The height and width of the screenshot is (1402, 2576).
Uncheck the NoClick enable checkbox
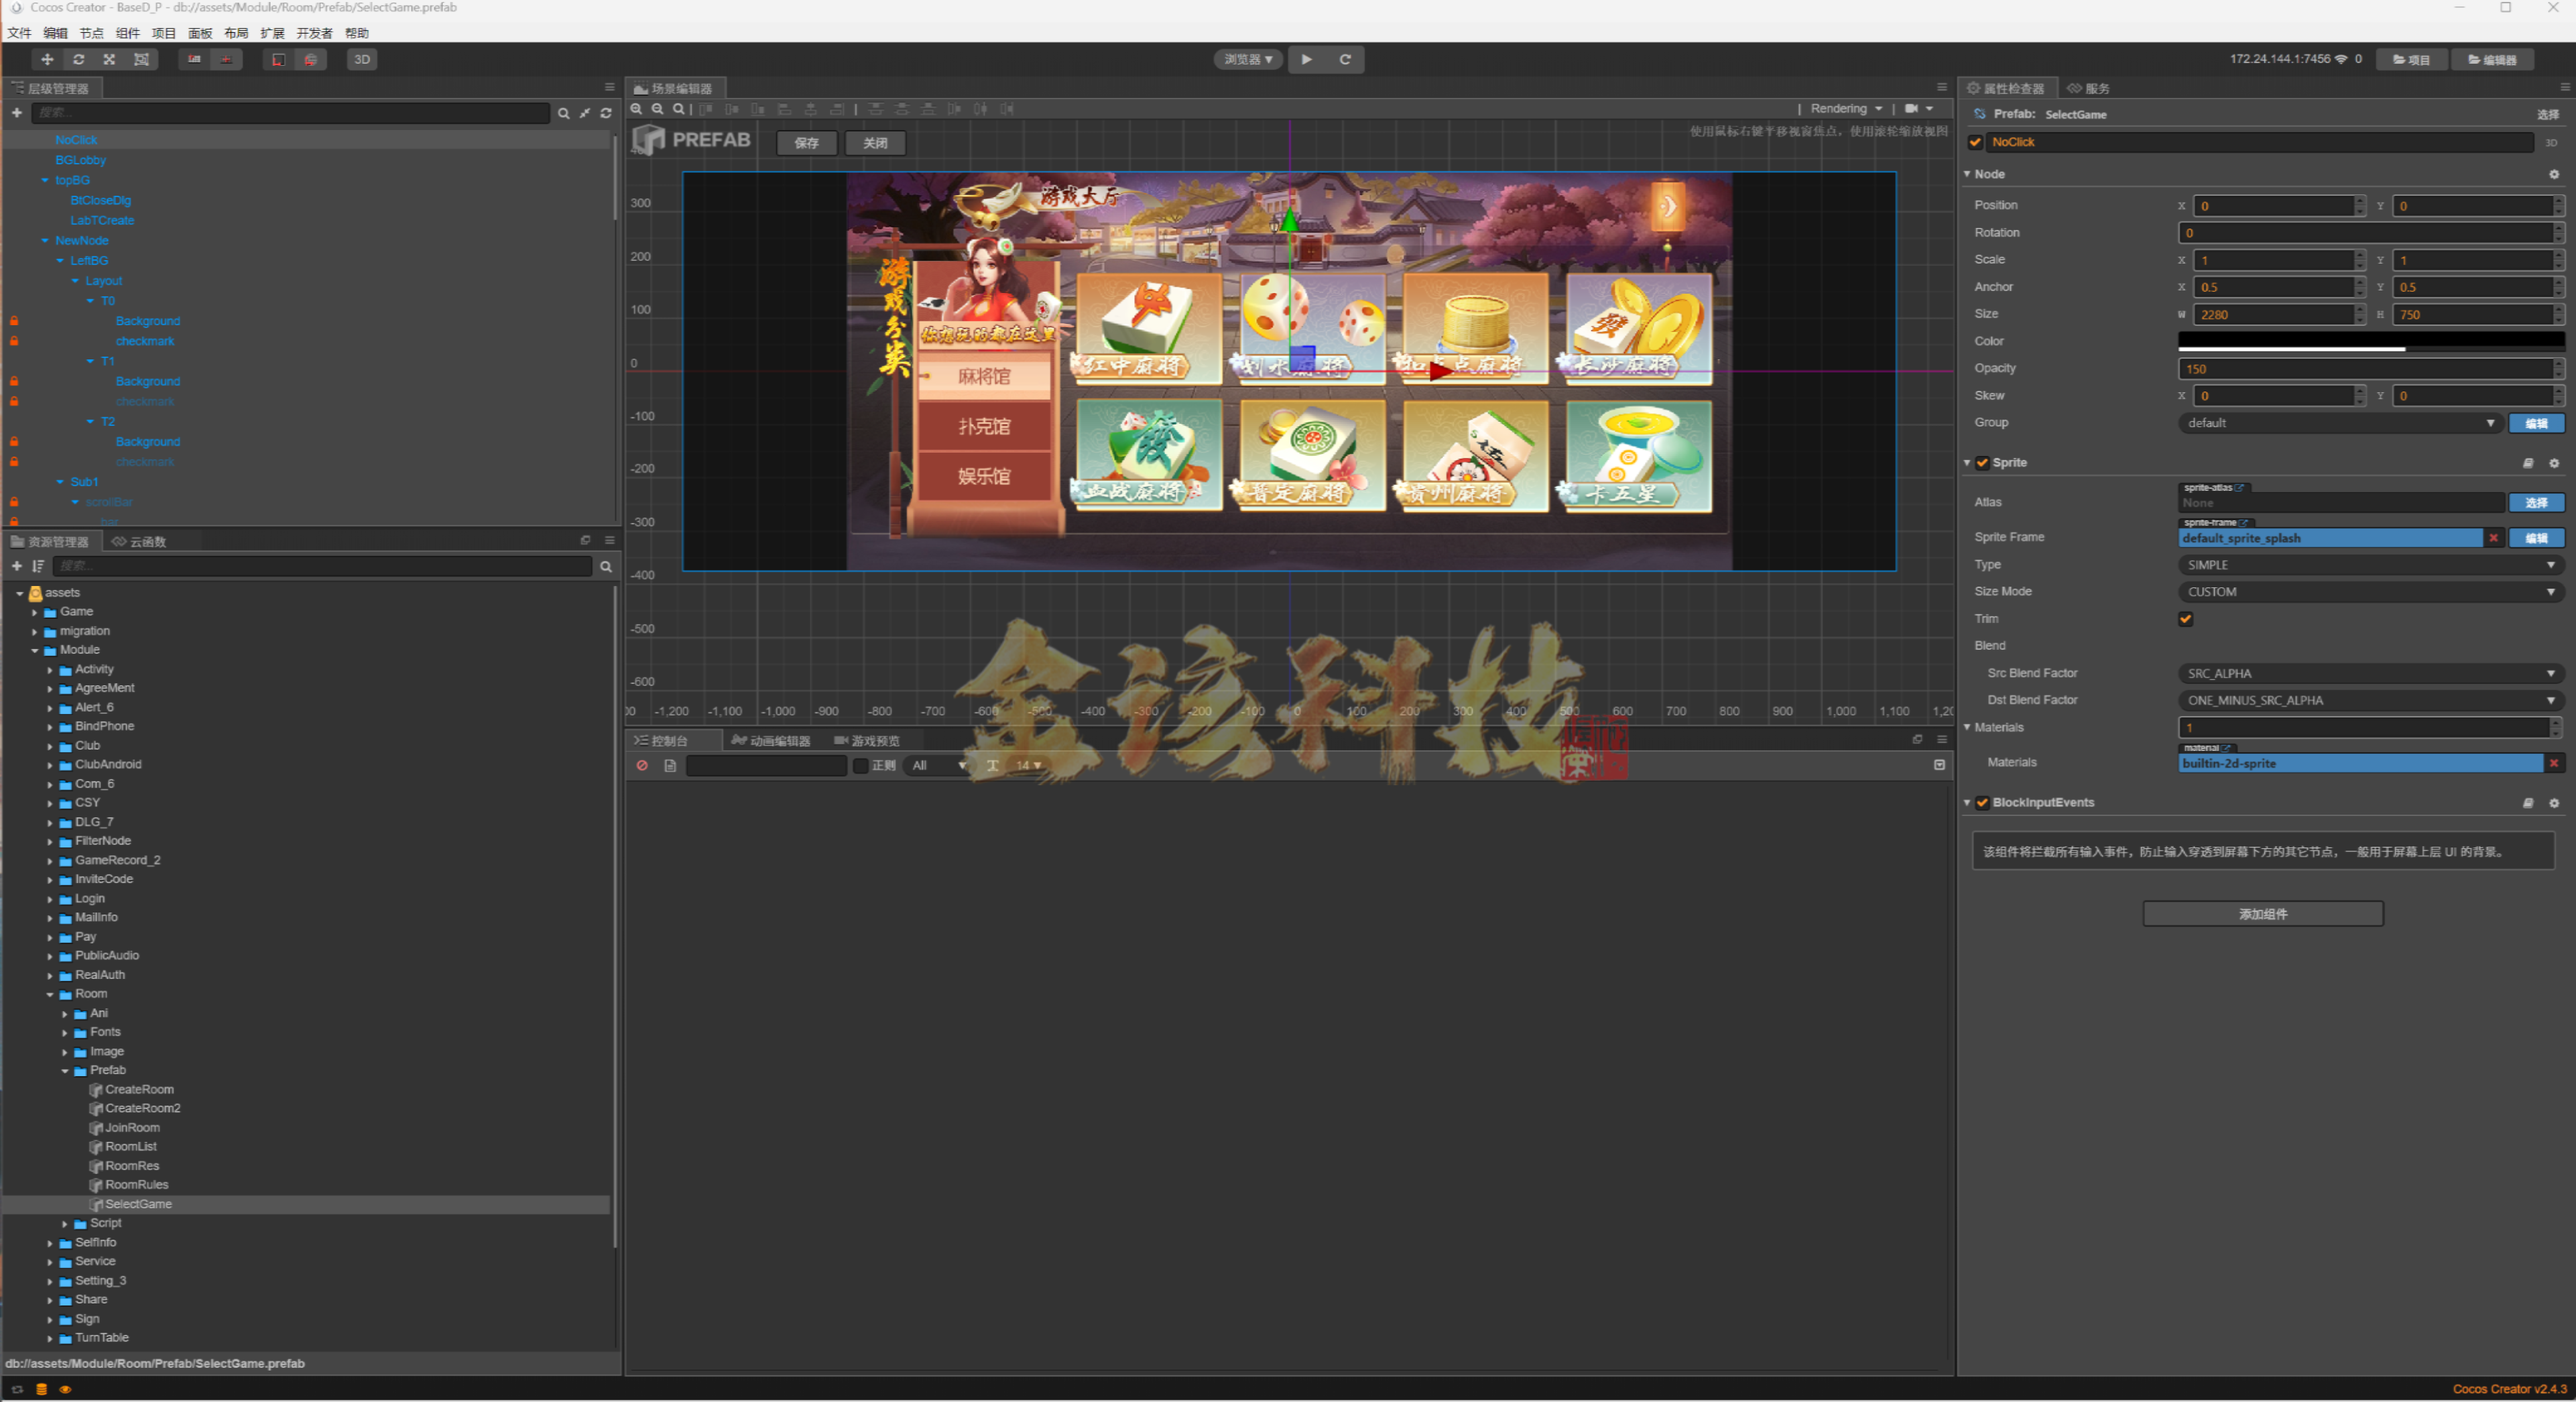click(1975, 142)
